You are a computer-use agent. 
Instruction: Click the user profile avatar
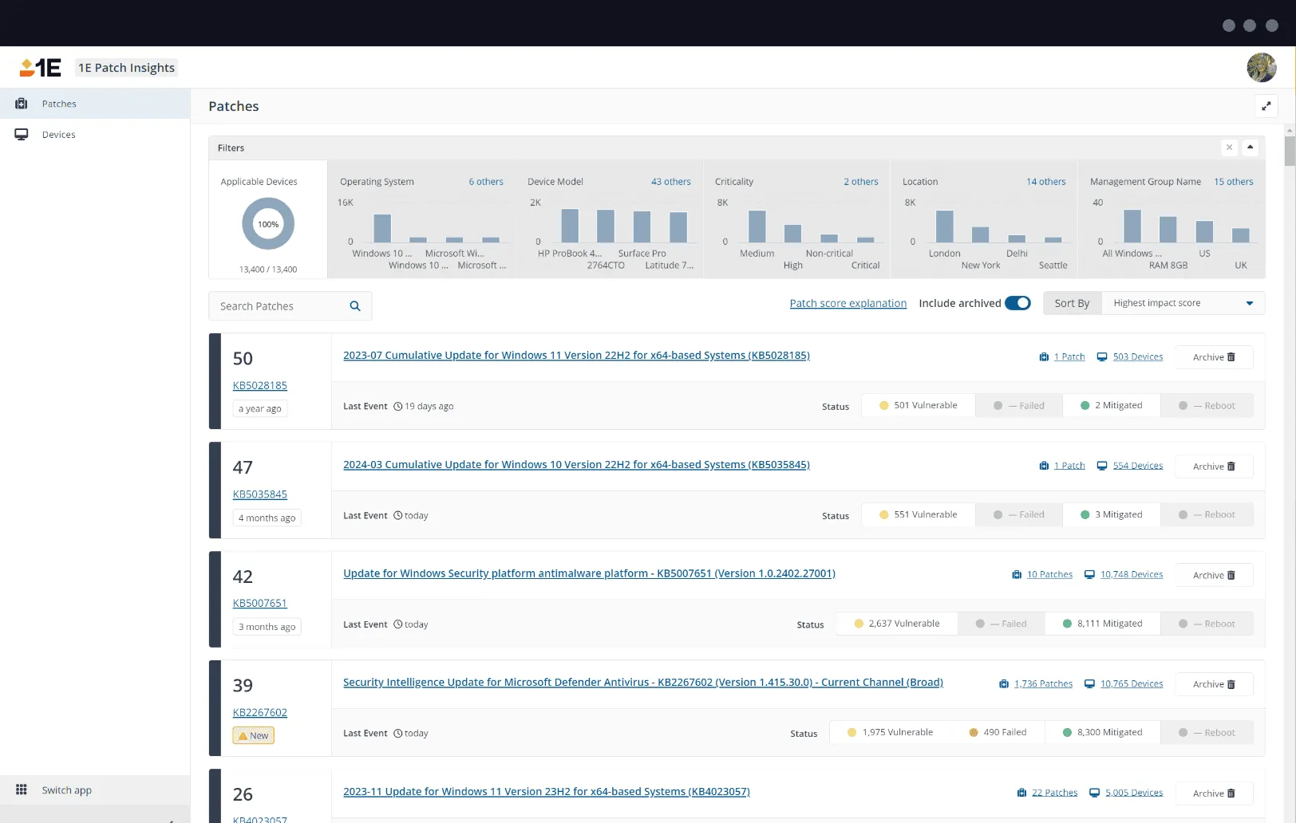point(1261,67)
